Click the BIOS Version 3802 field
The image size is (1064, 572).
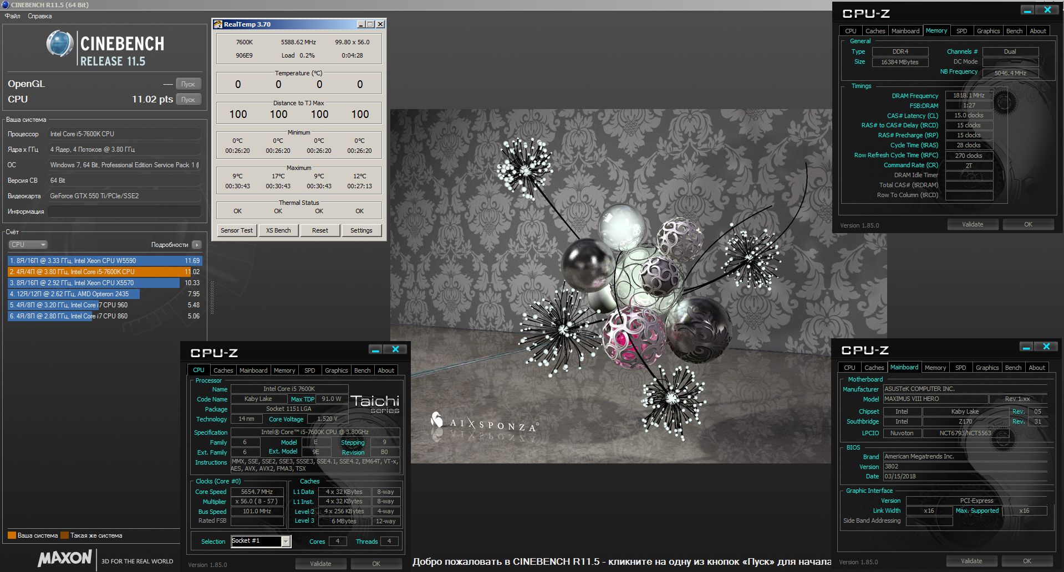(965, 466)
